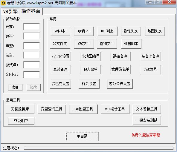Open 沙巴克设置 settings
The width and height of the screenshot is (177, 152).
[60, 84]
